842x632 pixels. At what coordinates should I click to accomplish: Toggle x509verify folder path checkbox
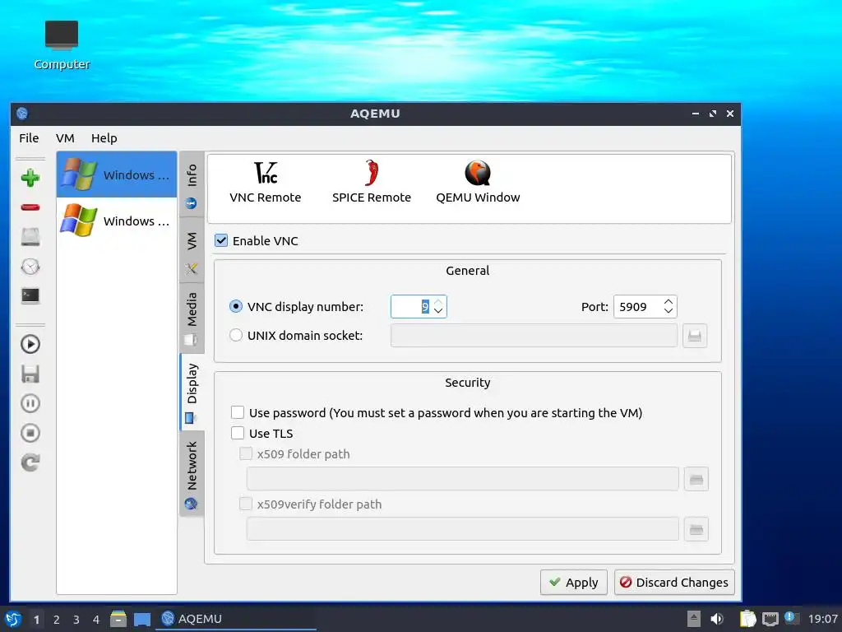245,504
